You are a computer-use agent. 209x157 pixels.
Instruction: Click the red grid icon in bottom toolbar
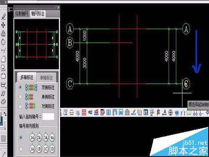[84, 113]
